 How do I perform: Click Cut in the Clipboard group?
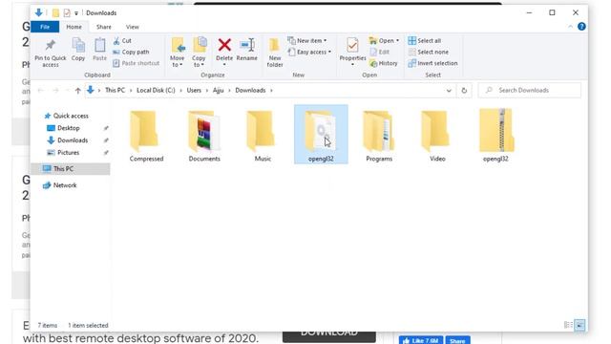coord(122,40)
